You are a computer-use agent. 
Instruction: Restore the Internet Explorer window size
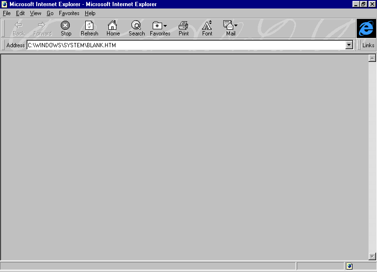click(x=363, y=4)
